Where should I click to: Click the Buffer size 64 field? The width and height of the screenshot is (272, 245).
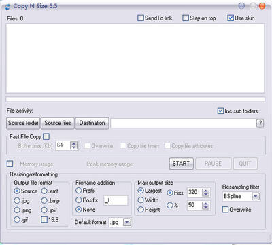63,145
